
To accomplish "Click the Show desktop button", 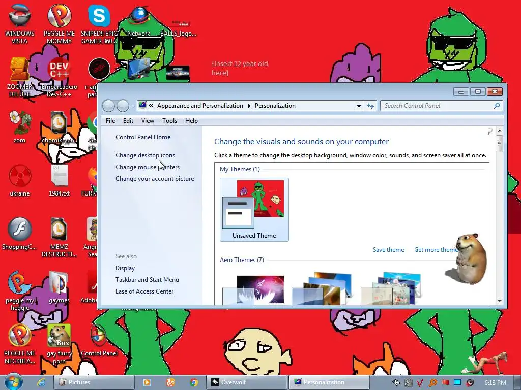I will (517, 382).
